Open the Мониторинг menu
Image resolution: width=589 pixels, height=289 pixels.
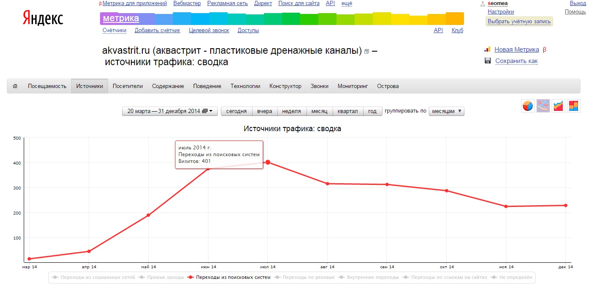coord(353,86)
